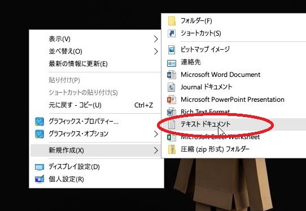Viewport: 306px width, 211px height.
Task: Click the display settings monitor icon
Action: 40,167
